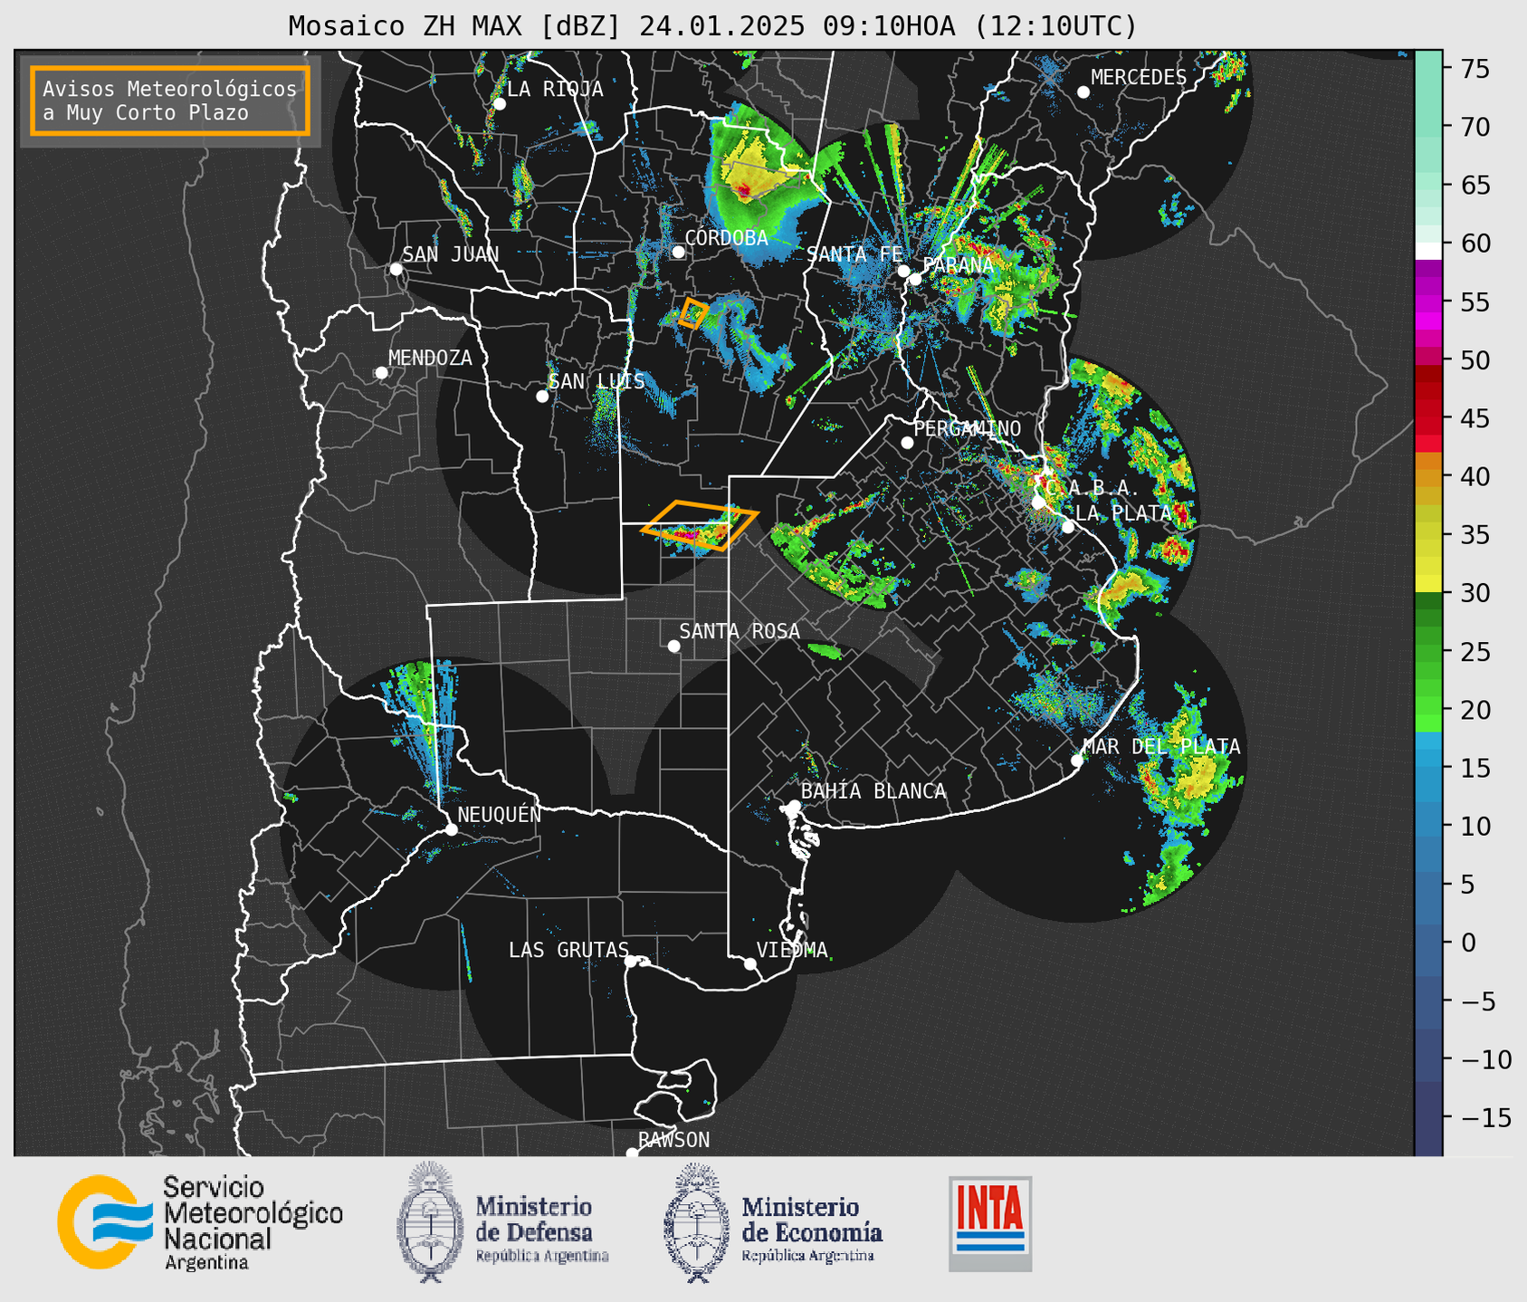Click the BAHÍA BLANCA city label

click(x=873, y=791)
